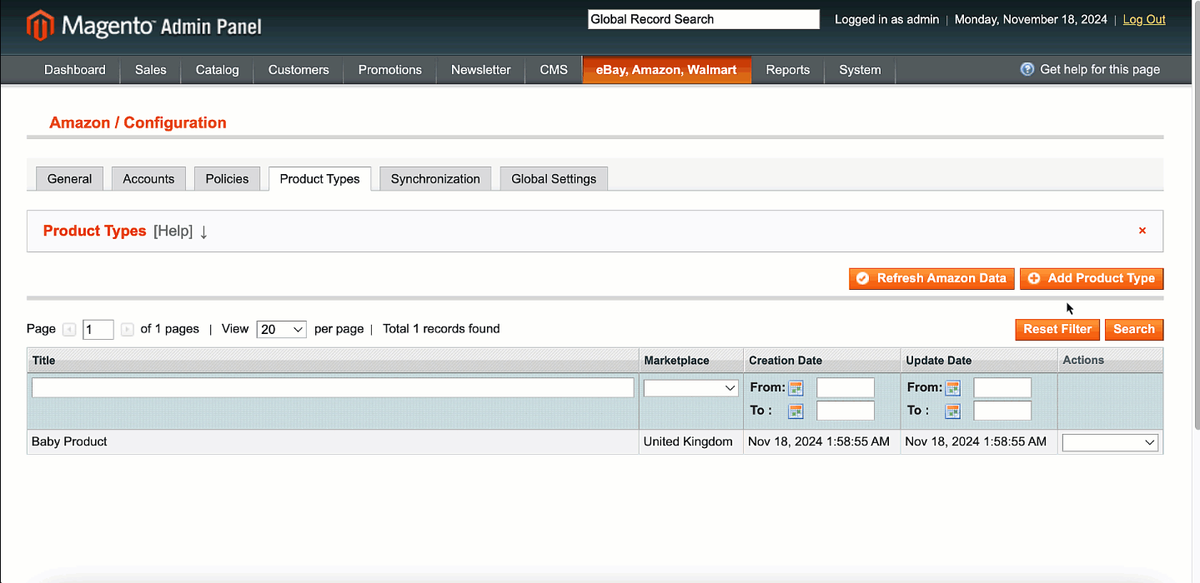Viewport: 1200px width, 583px height.
Task: Click the Refresh Amazon Data button
Action: point(931,278)
